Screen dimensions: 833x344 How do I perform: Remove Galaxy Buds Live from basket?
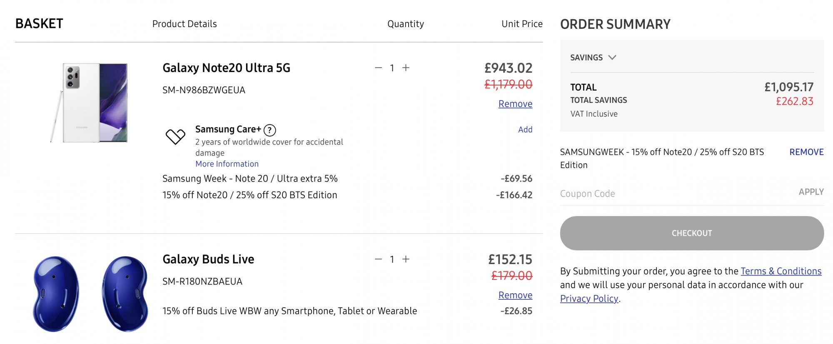pos(515,295)
